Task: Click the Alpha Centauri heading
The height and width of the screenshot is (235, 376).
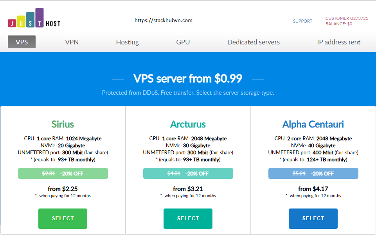Action: [313, 124]
